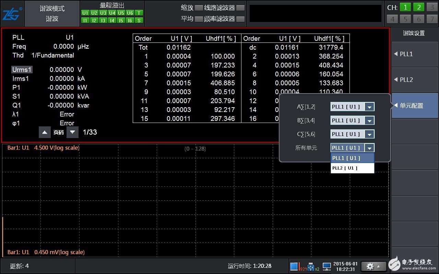Go to previous page with up arrow
The height and width of the screenshot is (274, 439).
tap(45, 132)
